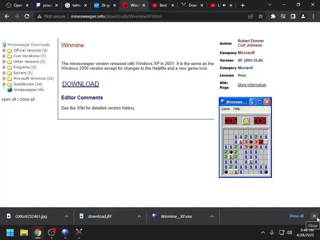Open the Chrome side panel

click(293, 16)
